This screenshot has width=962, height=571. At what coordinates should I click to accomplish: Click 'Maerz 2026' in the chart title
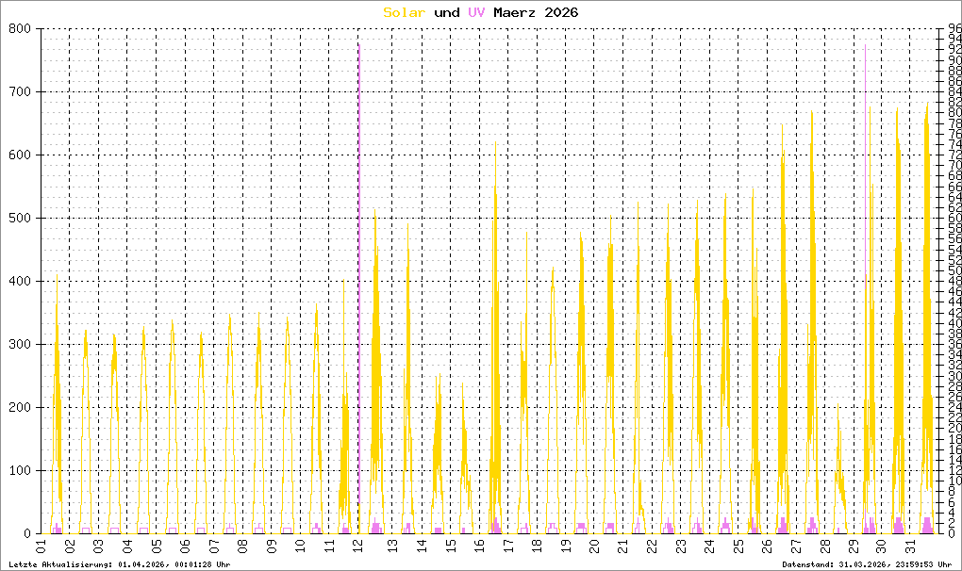pos(536,12)
